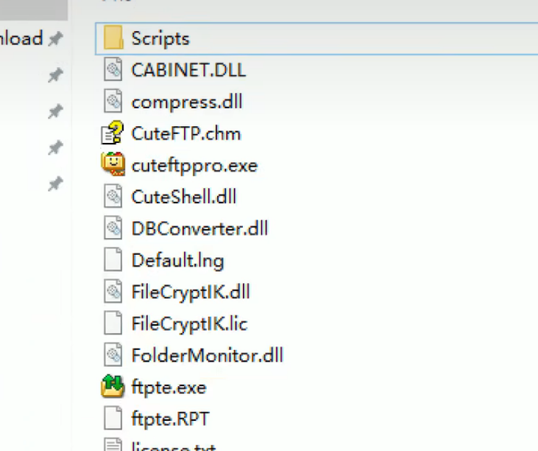
Task: Select the ftpte.RPT file name
Action: point(170,419)
